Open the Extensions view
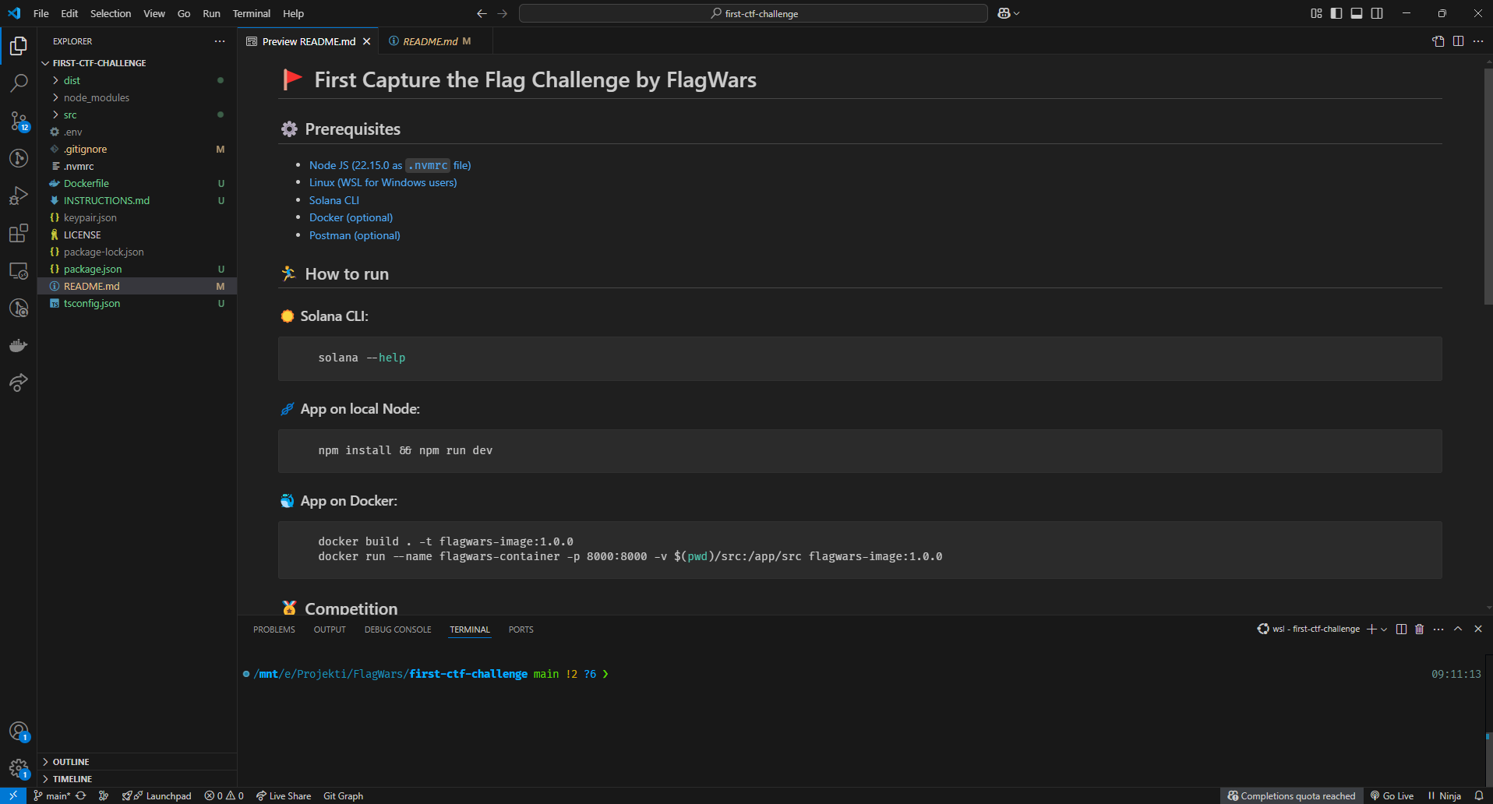This screenshot has height=804, width=1493. pos(19,233)
